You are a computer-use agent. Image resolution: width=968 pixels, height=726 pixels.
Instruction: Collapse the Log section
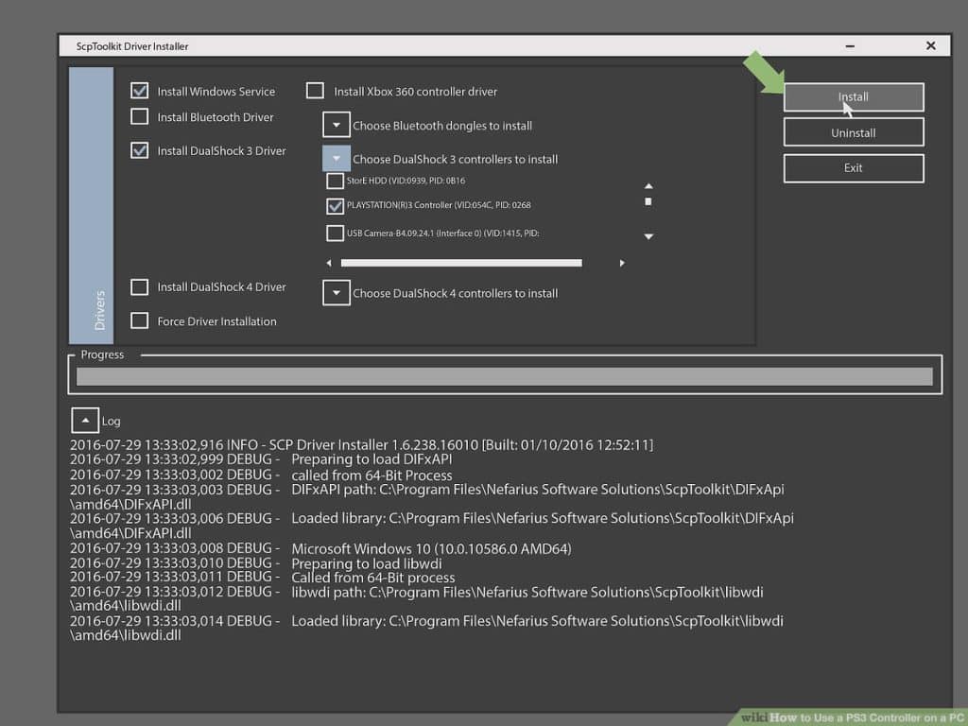85,421
